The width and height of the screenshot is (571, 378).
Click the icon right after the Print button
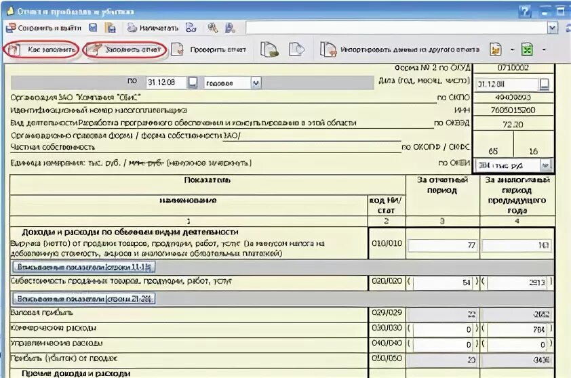tap(191, 28)
